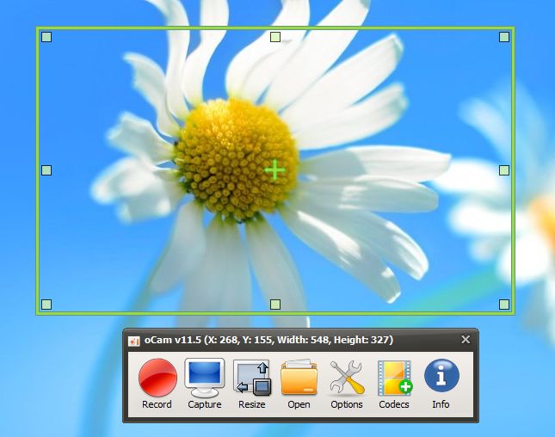The image size is (555, 437).
Task: Take a screenshot with the Capture icon
Action: [205, 377]
